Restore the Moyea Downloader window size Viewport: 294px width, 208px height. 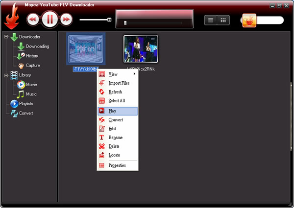pyautogui.click(x=279, y=5)
